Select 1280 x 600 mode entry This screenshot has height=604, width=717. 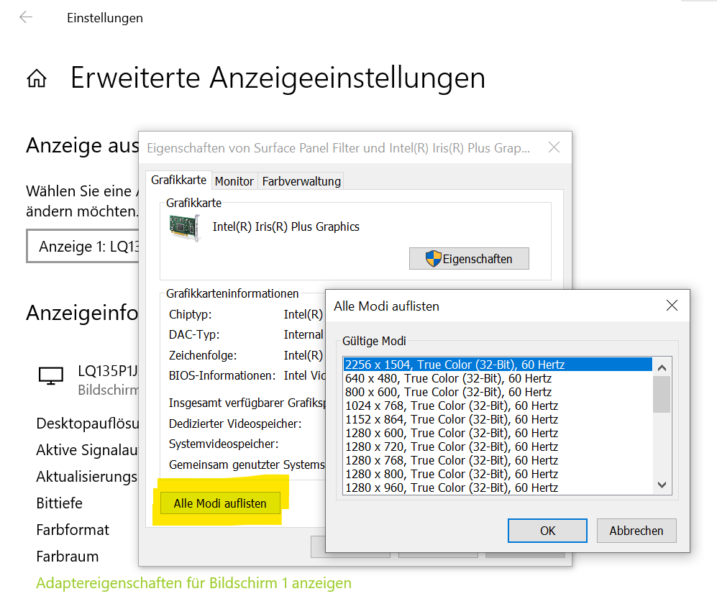tap(498, 433)
